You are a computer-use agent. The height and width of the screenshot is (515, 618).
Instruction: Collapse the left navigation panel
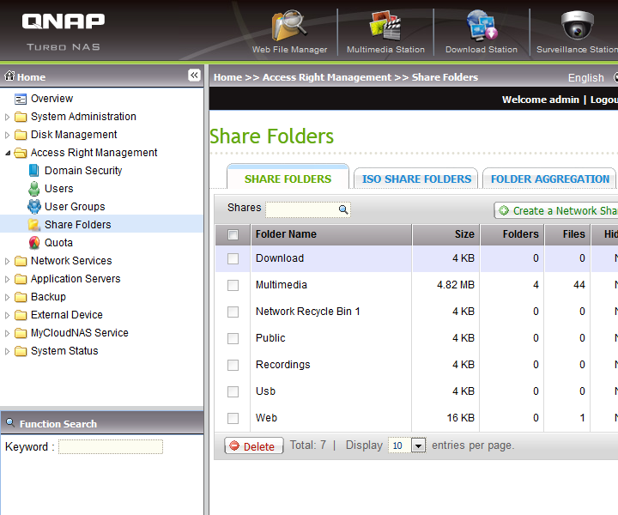point(195,76)
